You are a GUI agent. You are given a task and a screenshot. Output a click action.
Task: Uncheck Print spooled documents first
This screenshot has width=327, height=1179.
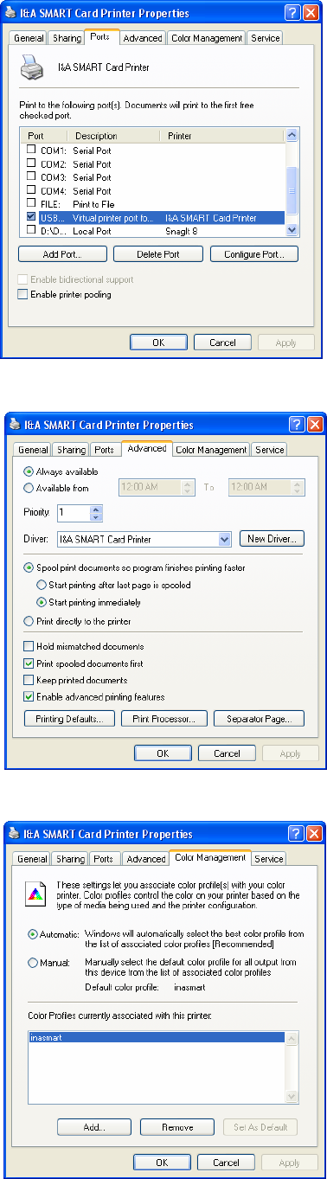[29, 663]
